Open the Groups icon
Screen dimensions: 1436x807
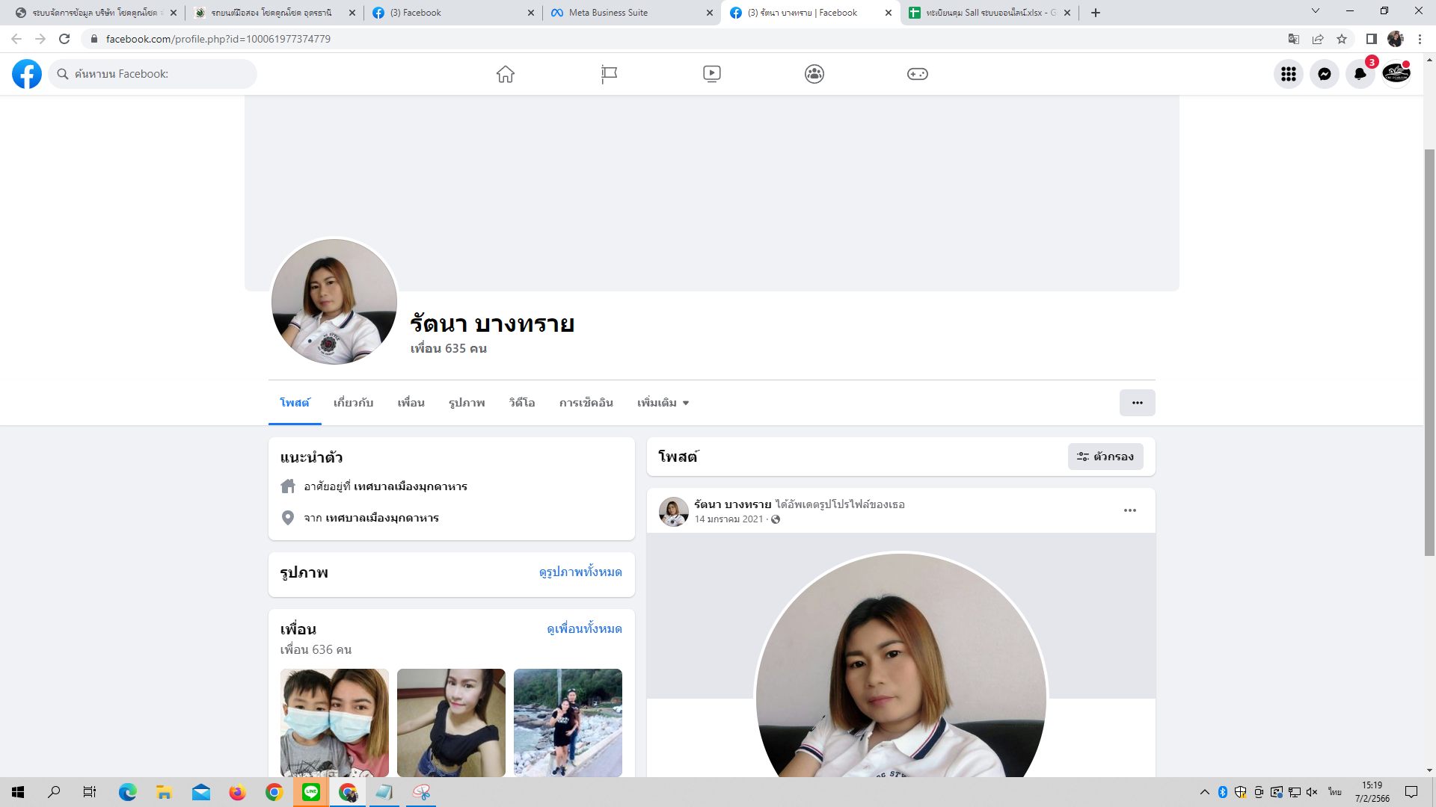click(x=814, y=74)
